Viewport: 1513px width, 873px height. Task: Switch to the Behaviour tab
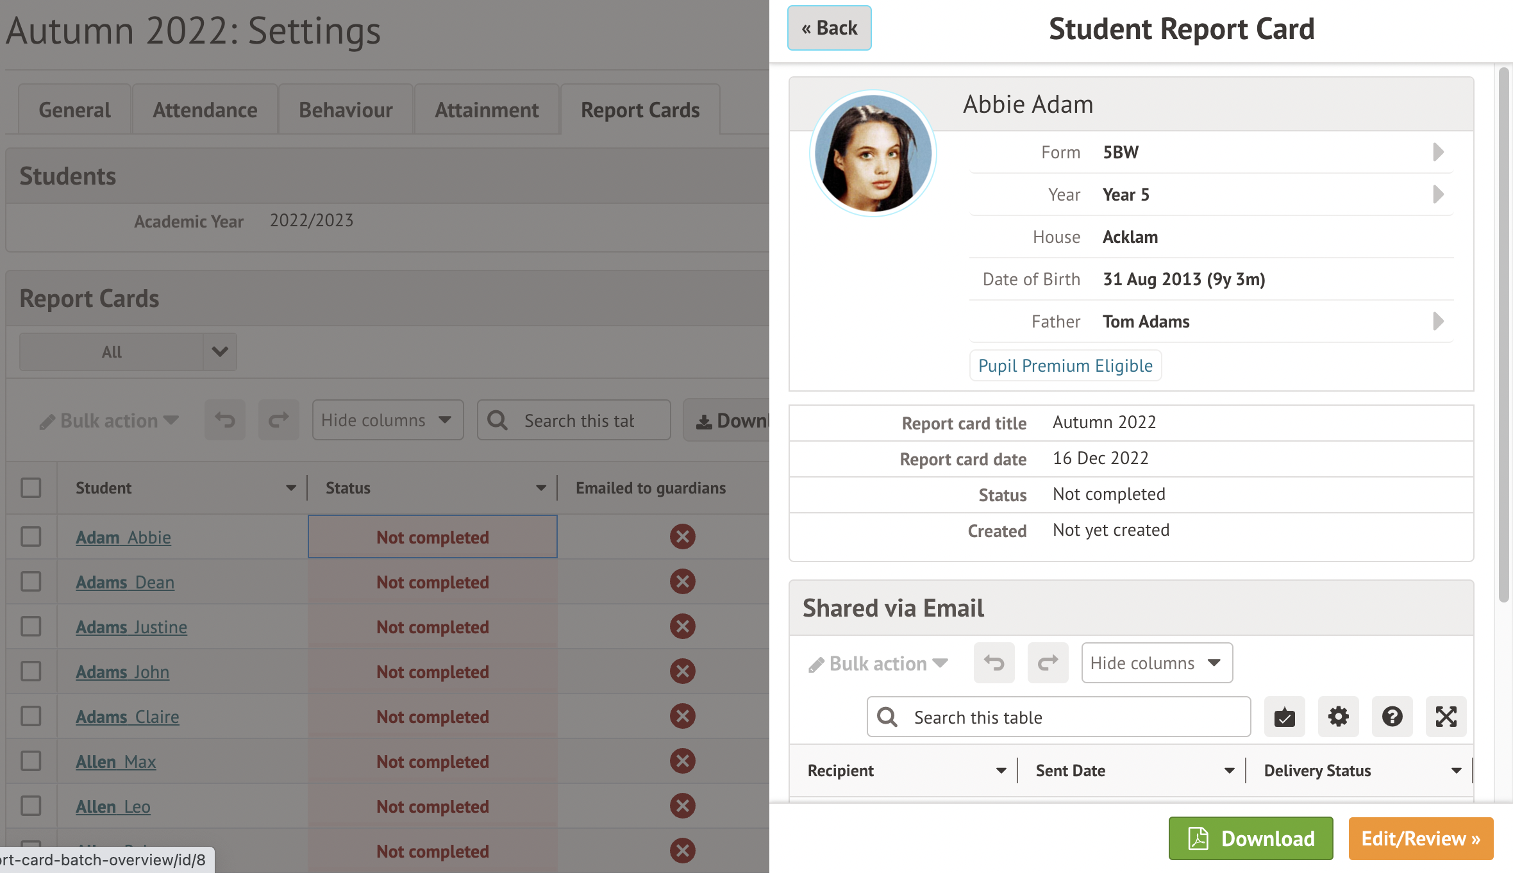(346, 110)
